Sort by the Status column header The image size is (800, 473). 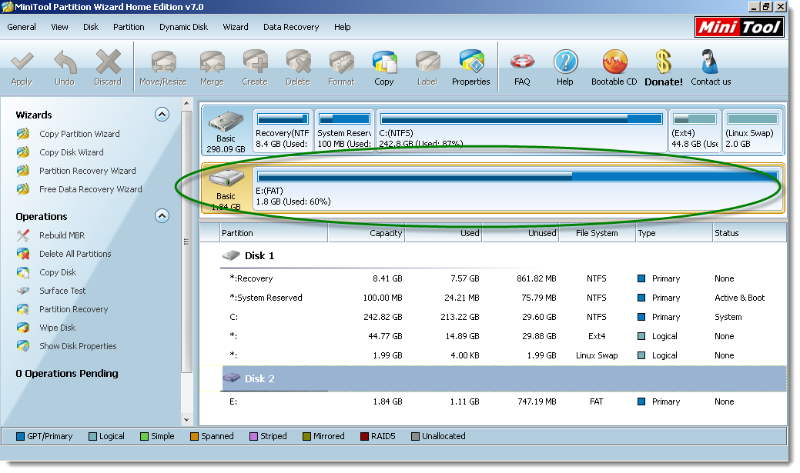749,233
